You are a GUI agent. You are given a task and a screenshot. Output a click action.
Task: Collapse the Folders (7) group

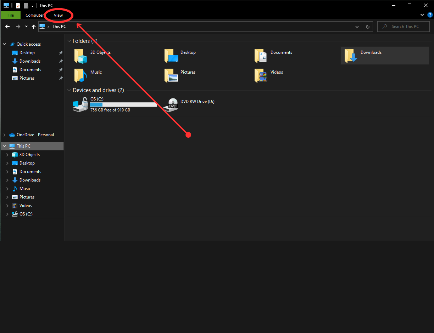coord(69,41)
